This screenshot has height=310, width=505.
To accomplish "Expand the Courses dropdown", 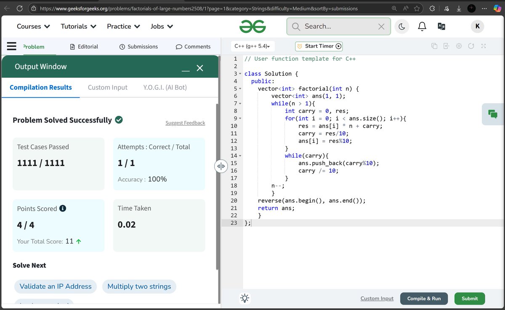I will 33,26.
